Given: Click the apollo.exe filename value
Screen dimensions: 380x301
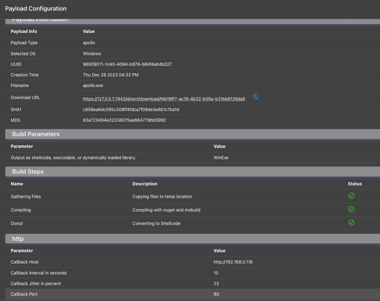Looking at the screenshot, I should (x=93, y=86).
